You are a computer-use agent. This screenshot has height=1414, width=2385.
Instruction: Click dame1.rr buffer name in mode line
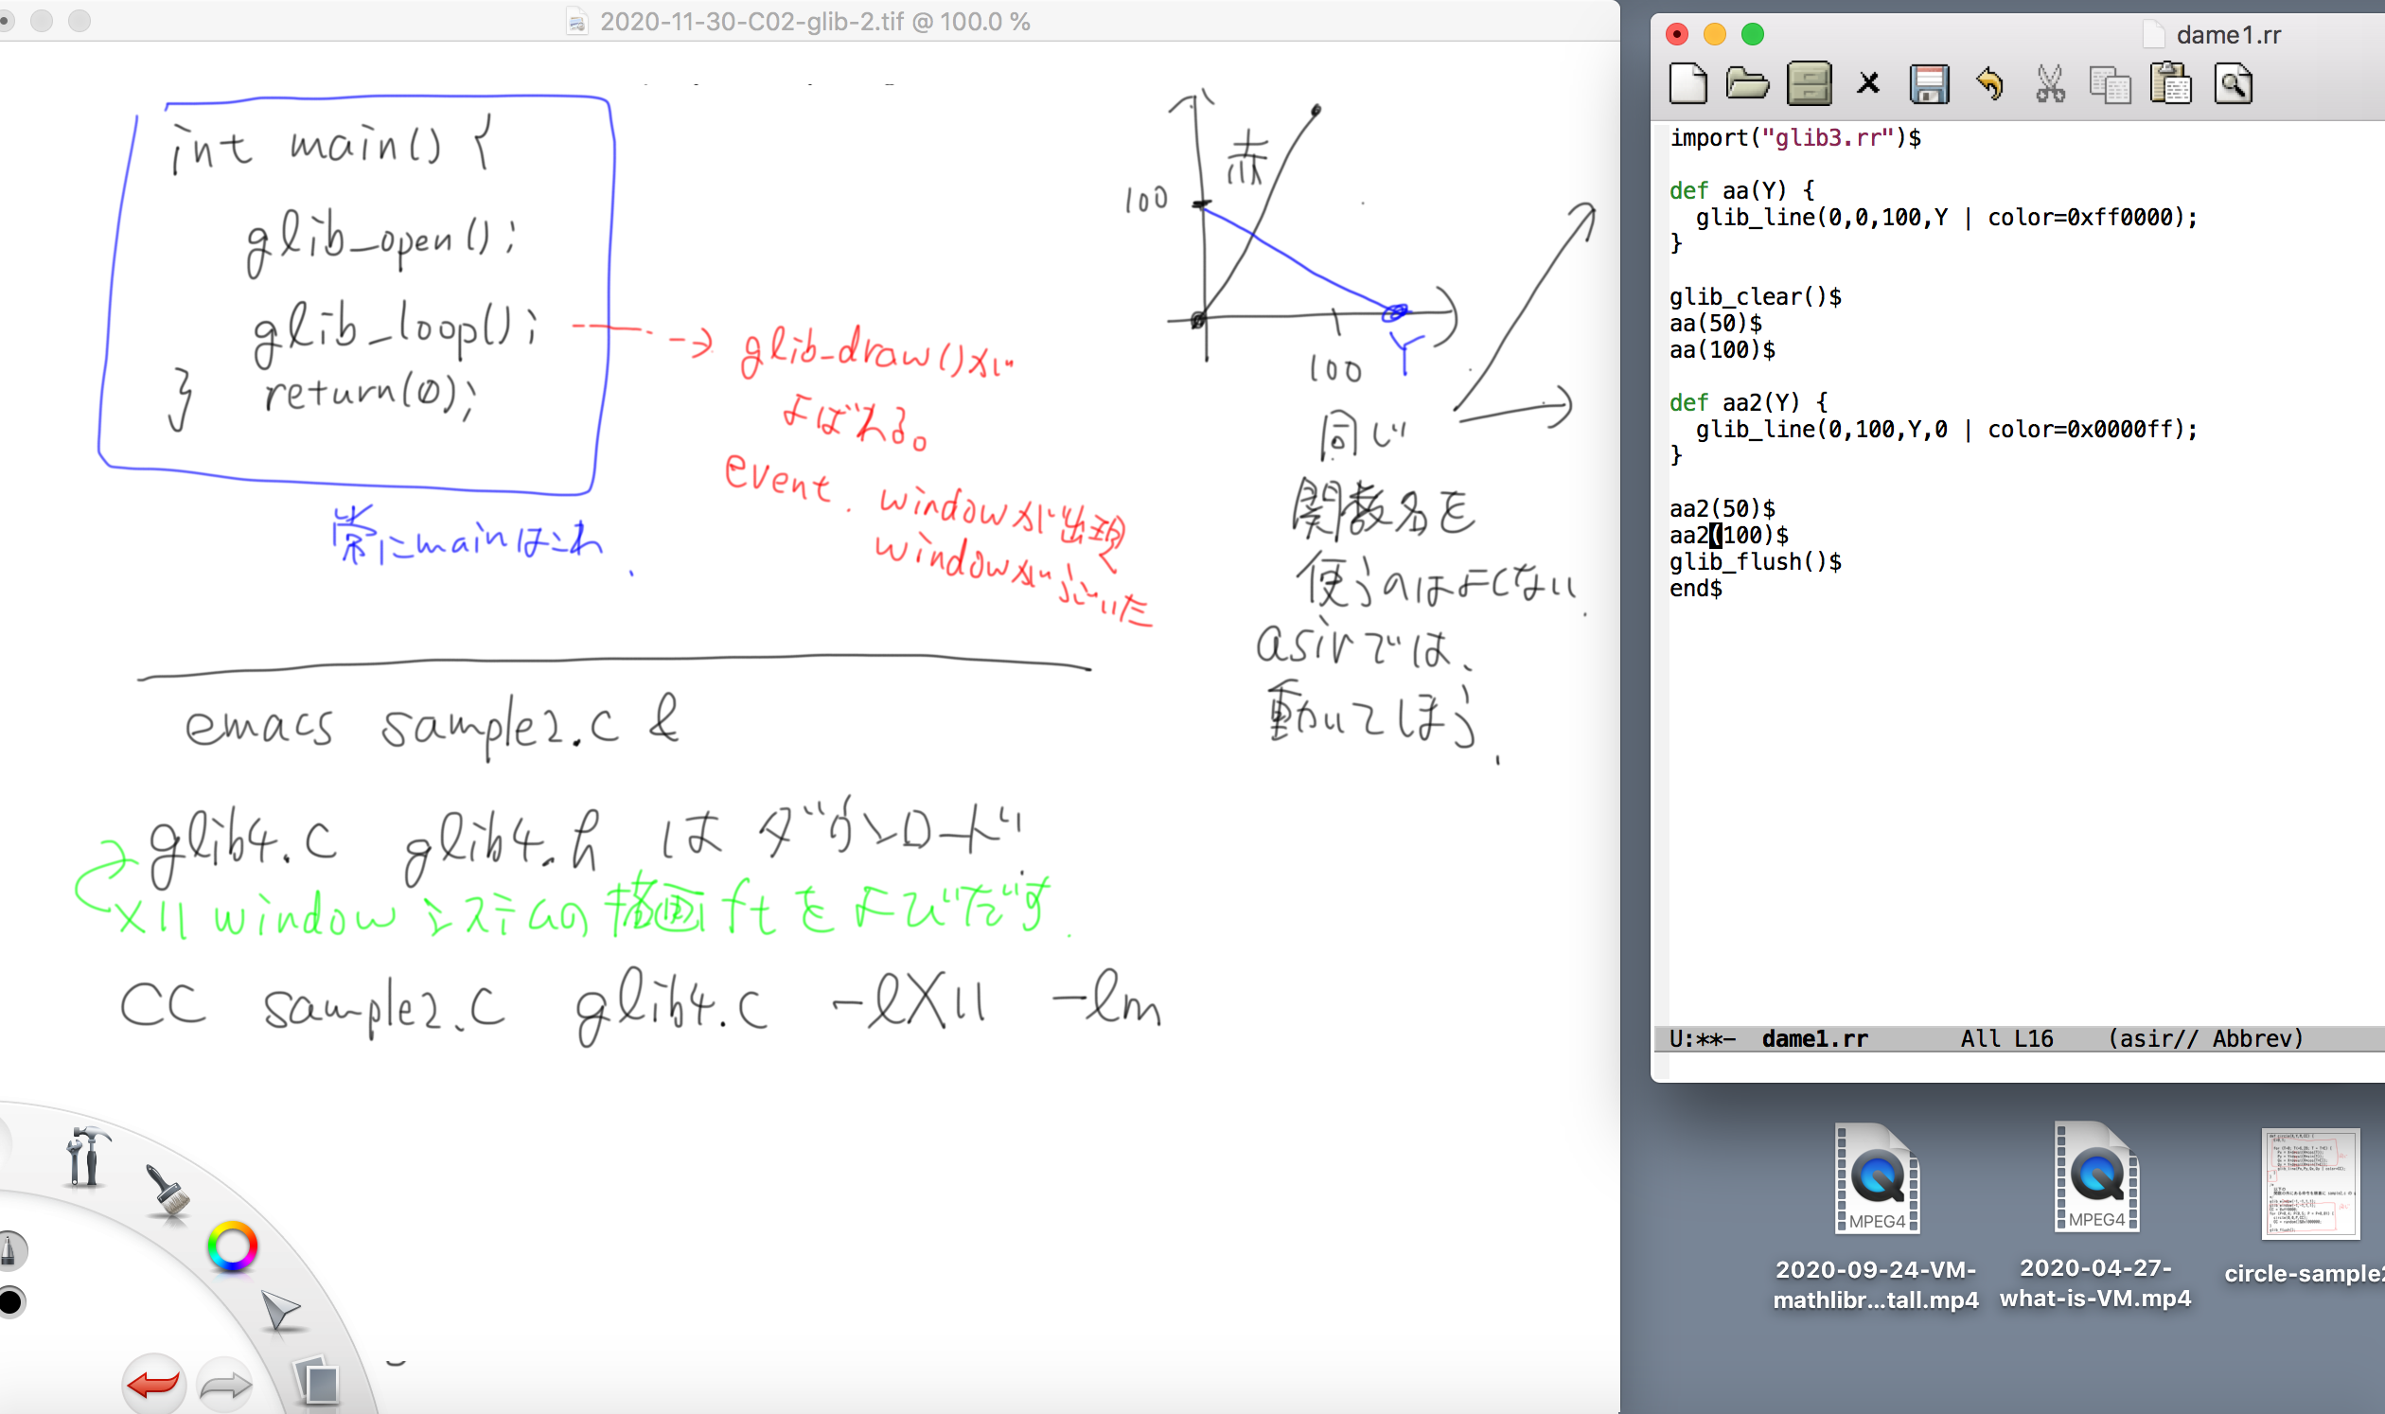coord(1815,1038)
